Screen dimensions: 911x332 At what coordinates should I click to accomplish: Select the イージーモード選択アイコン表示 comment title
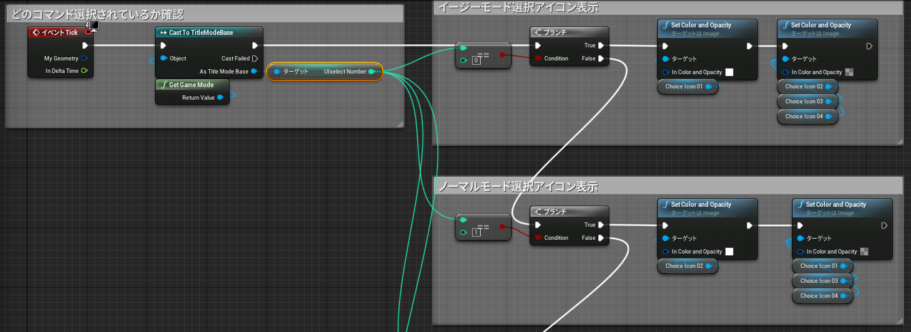click(518, 7)
